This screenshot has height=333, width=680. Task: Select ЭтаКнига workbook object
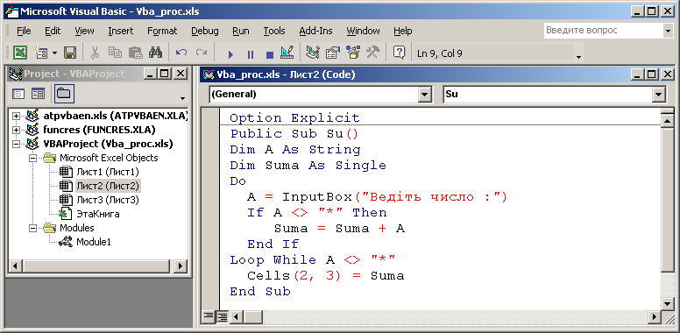click(x=98, y=214)
